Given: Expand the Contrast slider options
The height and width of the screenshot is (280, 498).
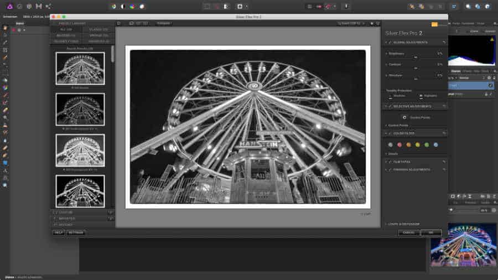Looking at the screenshot, I should 387,64.
